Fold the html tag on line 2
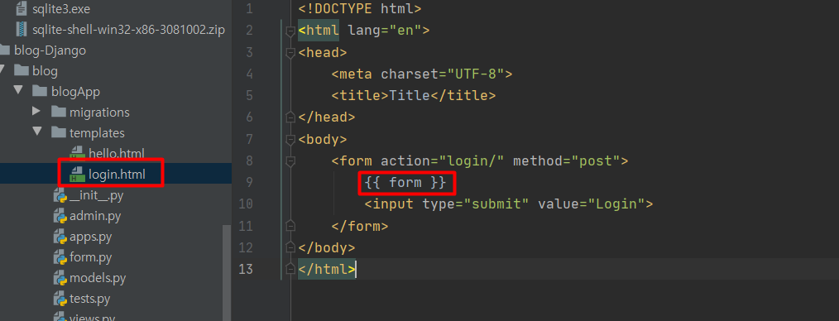 click(290, 31)
